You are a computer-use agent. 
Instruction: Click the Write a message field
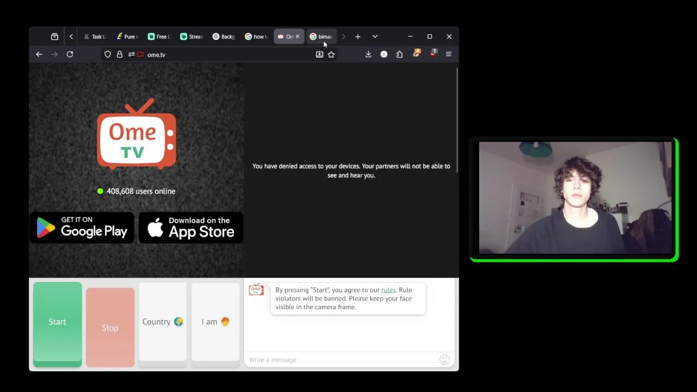(342, 360)
